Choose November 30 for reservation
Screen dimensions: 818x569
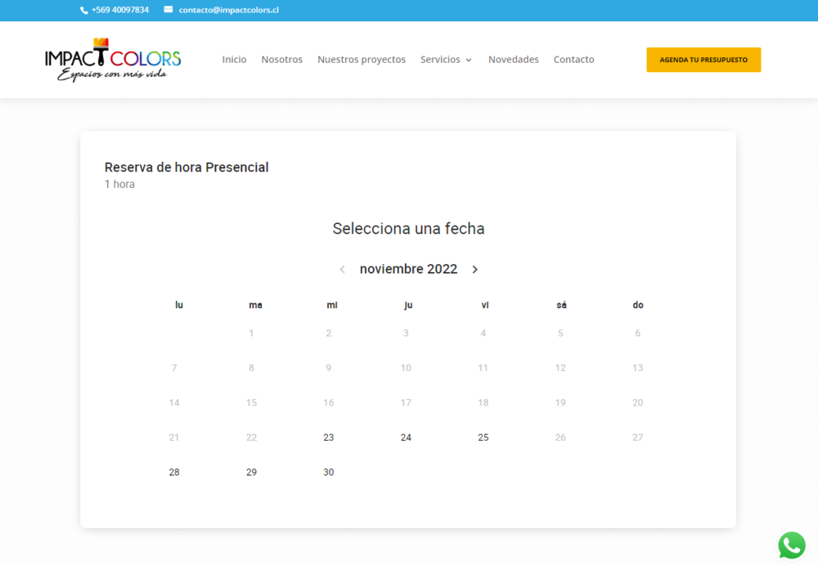tap(328, 473)
